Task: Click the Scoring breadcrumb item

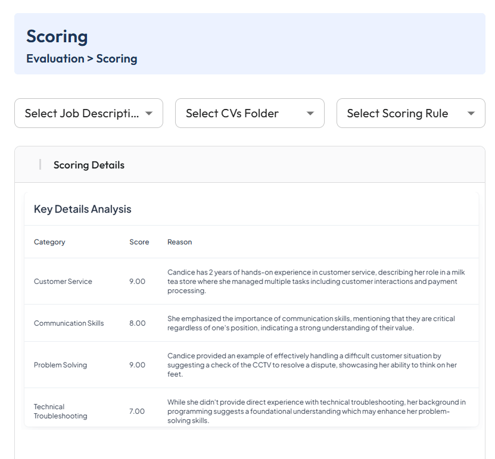Action: click(x=117, y=59)
